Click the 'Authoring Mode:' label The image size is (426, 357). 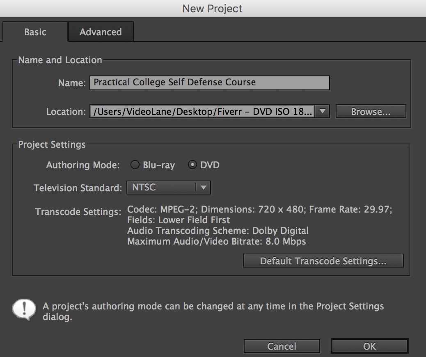pyautogui.click(x=83, y=165)
